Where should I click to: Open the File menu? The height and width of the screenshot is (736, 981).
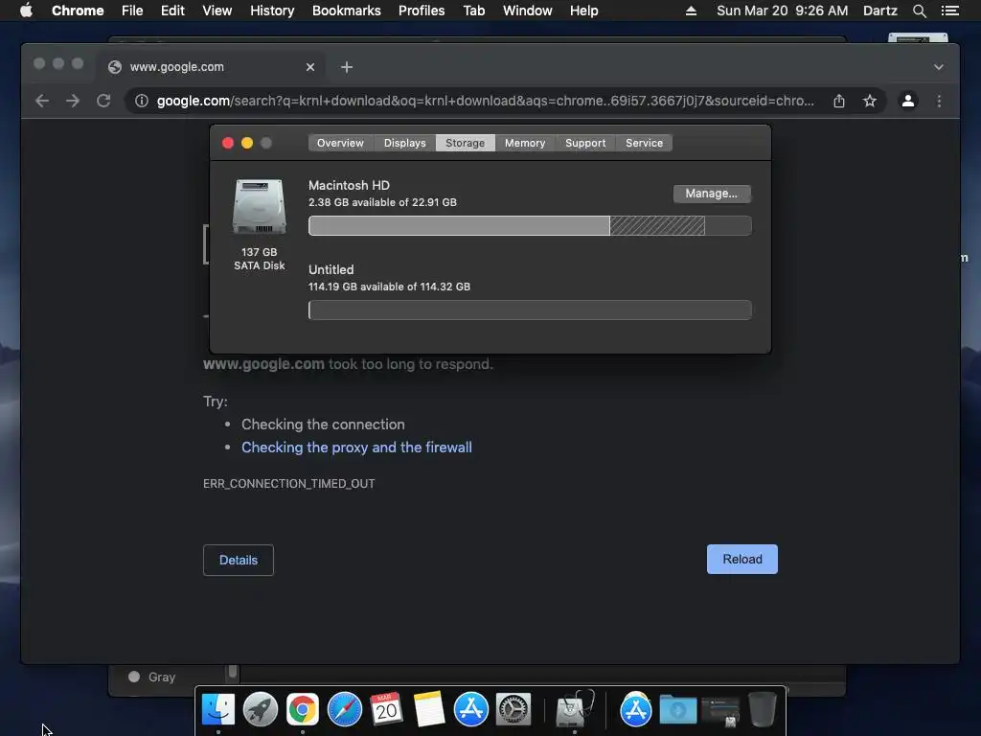(x=132, y=11)
